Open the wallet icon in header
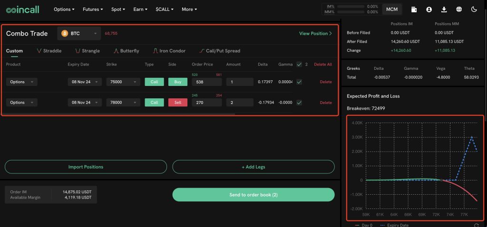The image size is (487, 227). tap(414, 9)
